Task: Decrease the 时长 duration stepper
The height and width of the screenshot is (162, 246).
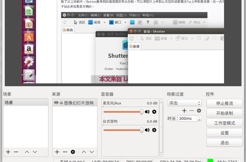Action: (199, 120)
